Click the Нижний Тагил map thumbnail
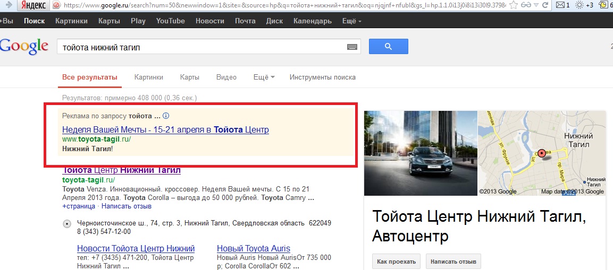This screenshot has height=270, width=613. (x=541, y=153)
